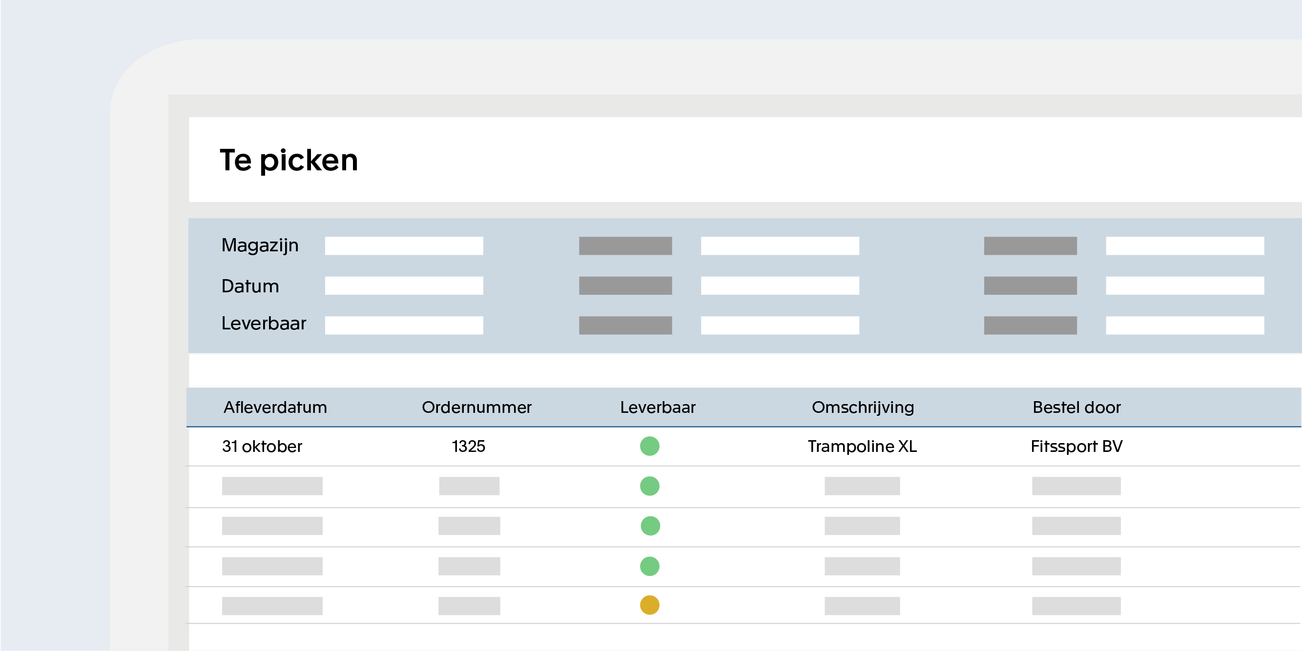
Task: Click the green status dot in the fourth row
Action: click(x=650, y=566)
